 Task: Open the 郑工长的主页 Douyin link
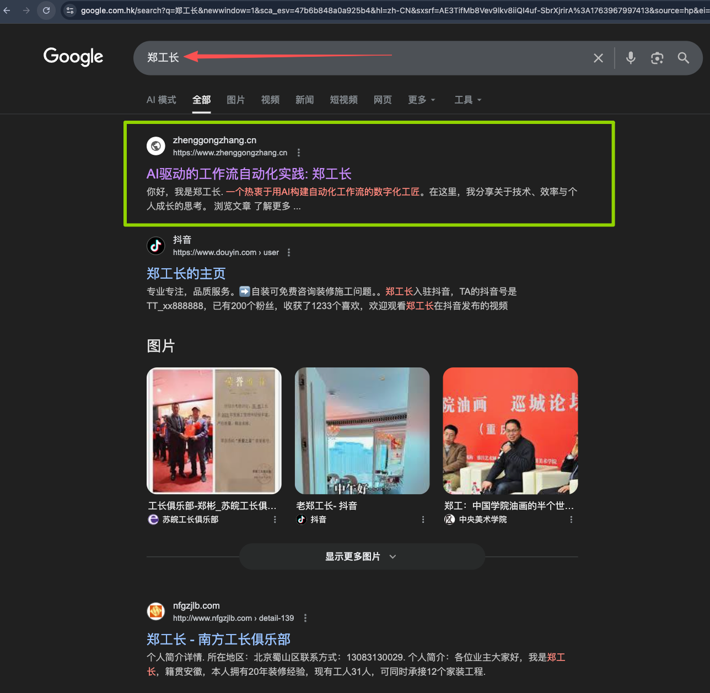(x=186, y=274)
